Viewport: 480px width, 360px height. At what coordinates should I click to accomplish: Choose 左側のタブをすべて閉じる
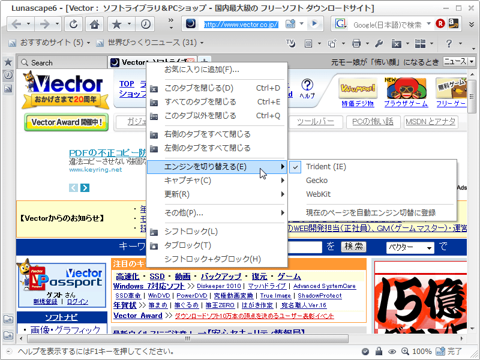[x=217, y=148]
